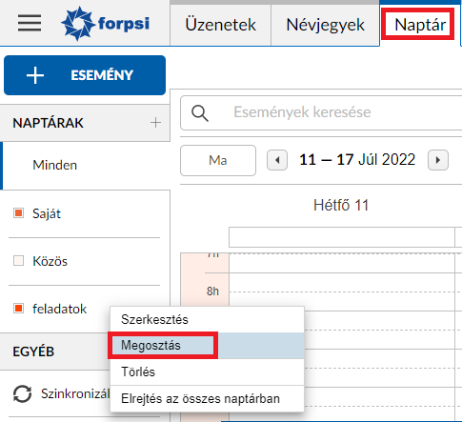462x422 pixels.
Task: Jump to today with Ma button
Action: [x=218, y=160]
